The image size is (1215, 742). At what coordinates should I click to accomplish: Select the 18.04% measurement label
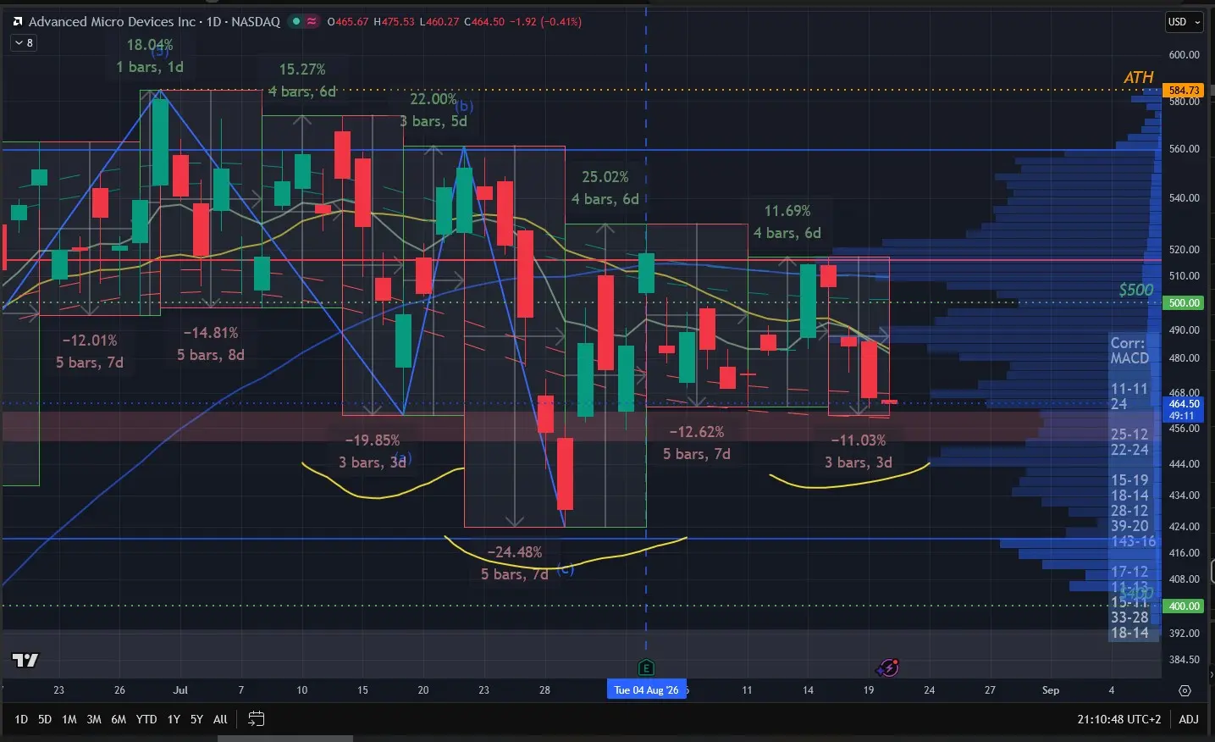[150, 45]
